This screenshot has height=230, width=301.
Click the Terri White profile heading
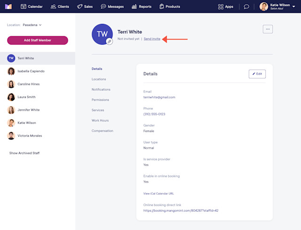click(x=130, y=32)
